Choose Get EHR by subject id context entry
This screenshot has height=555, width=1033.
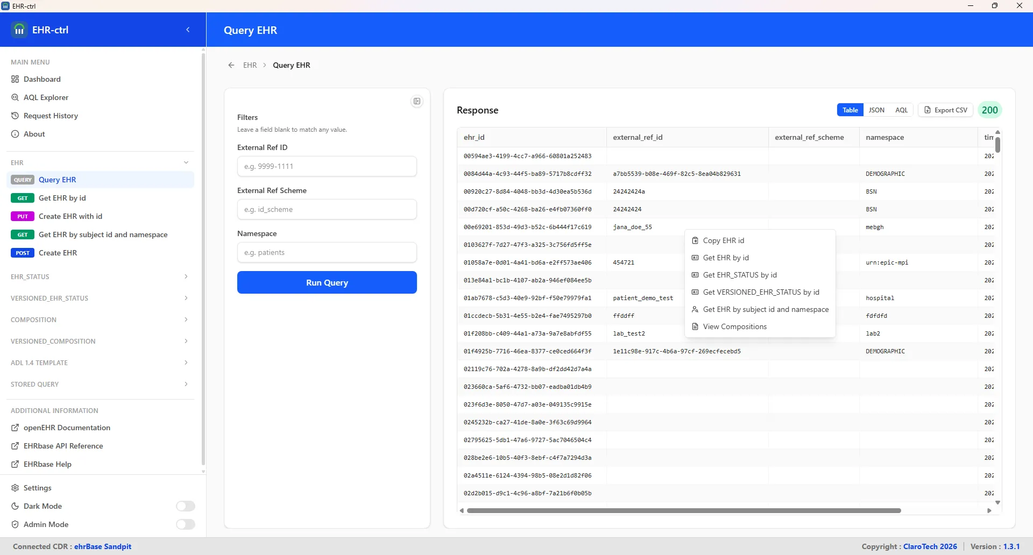tap(760, 309)
